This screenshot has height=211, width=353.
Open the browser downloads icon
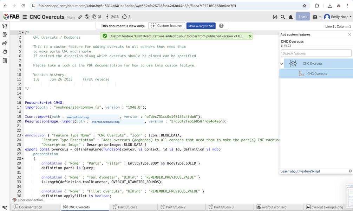(x=330, y=6)
